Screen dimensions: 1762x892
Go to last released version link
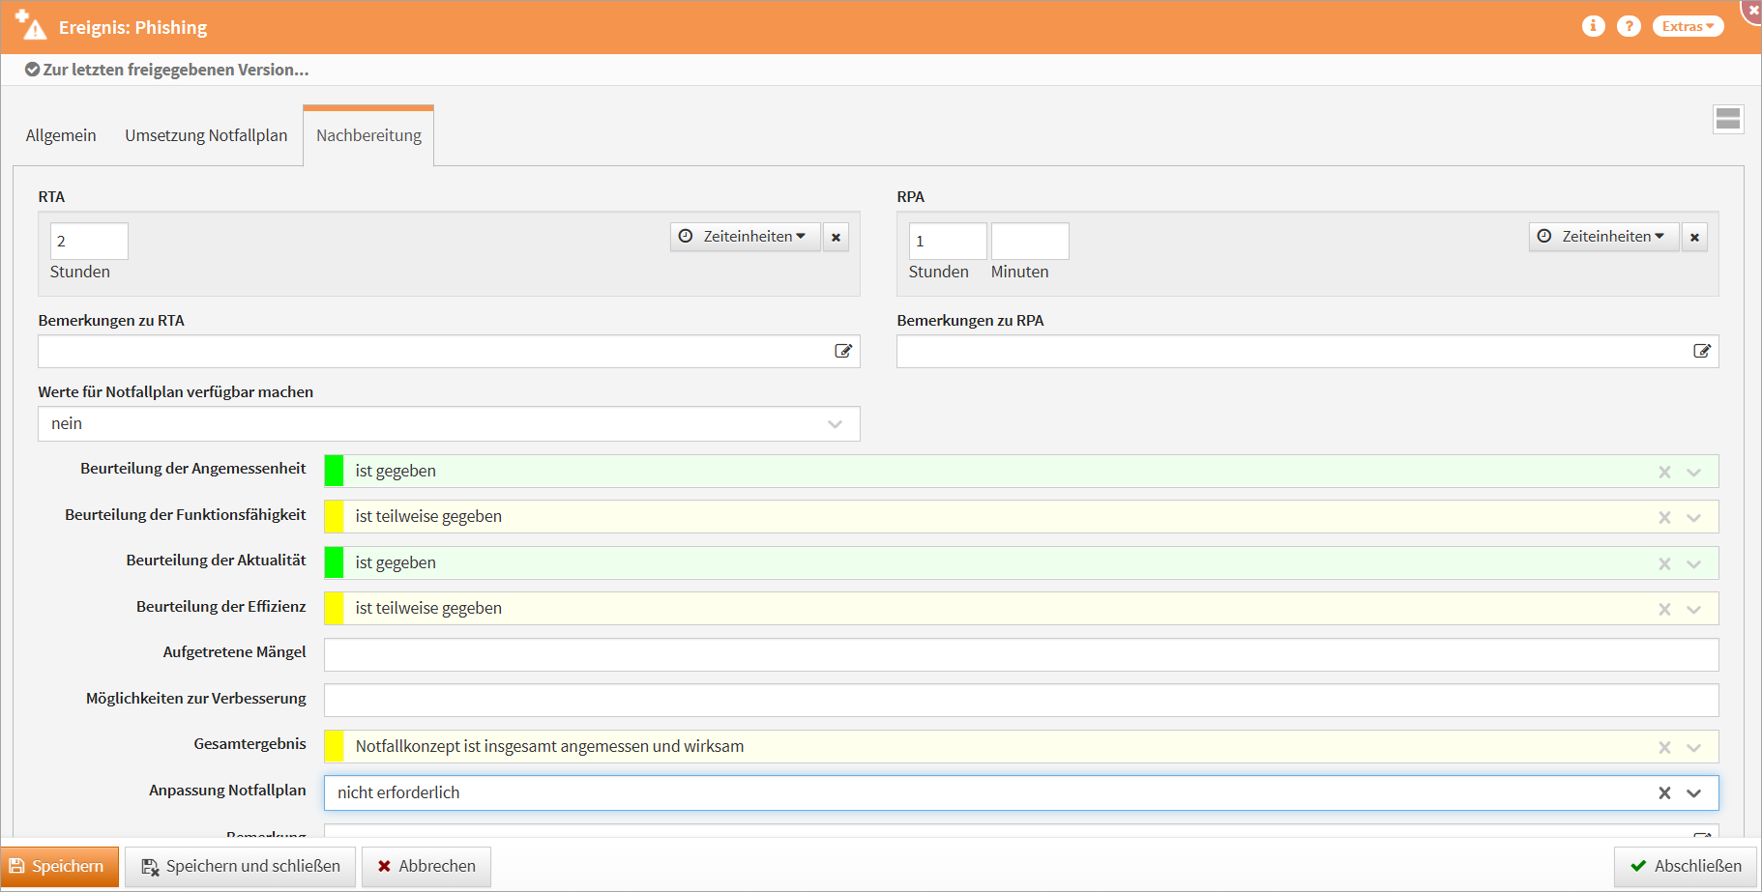click(x=167, y=70)
